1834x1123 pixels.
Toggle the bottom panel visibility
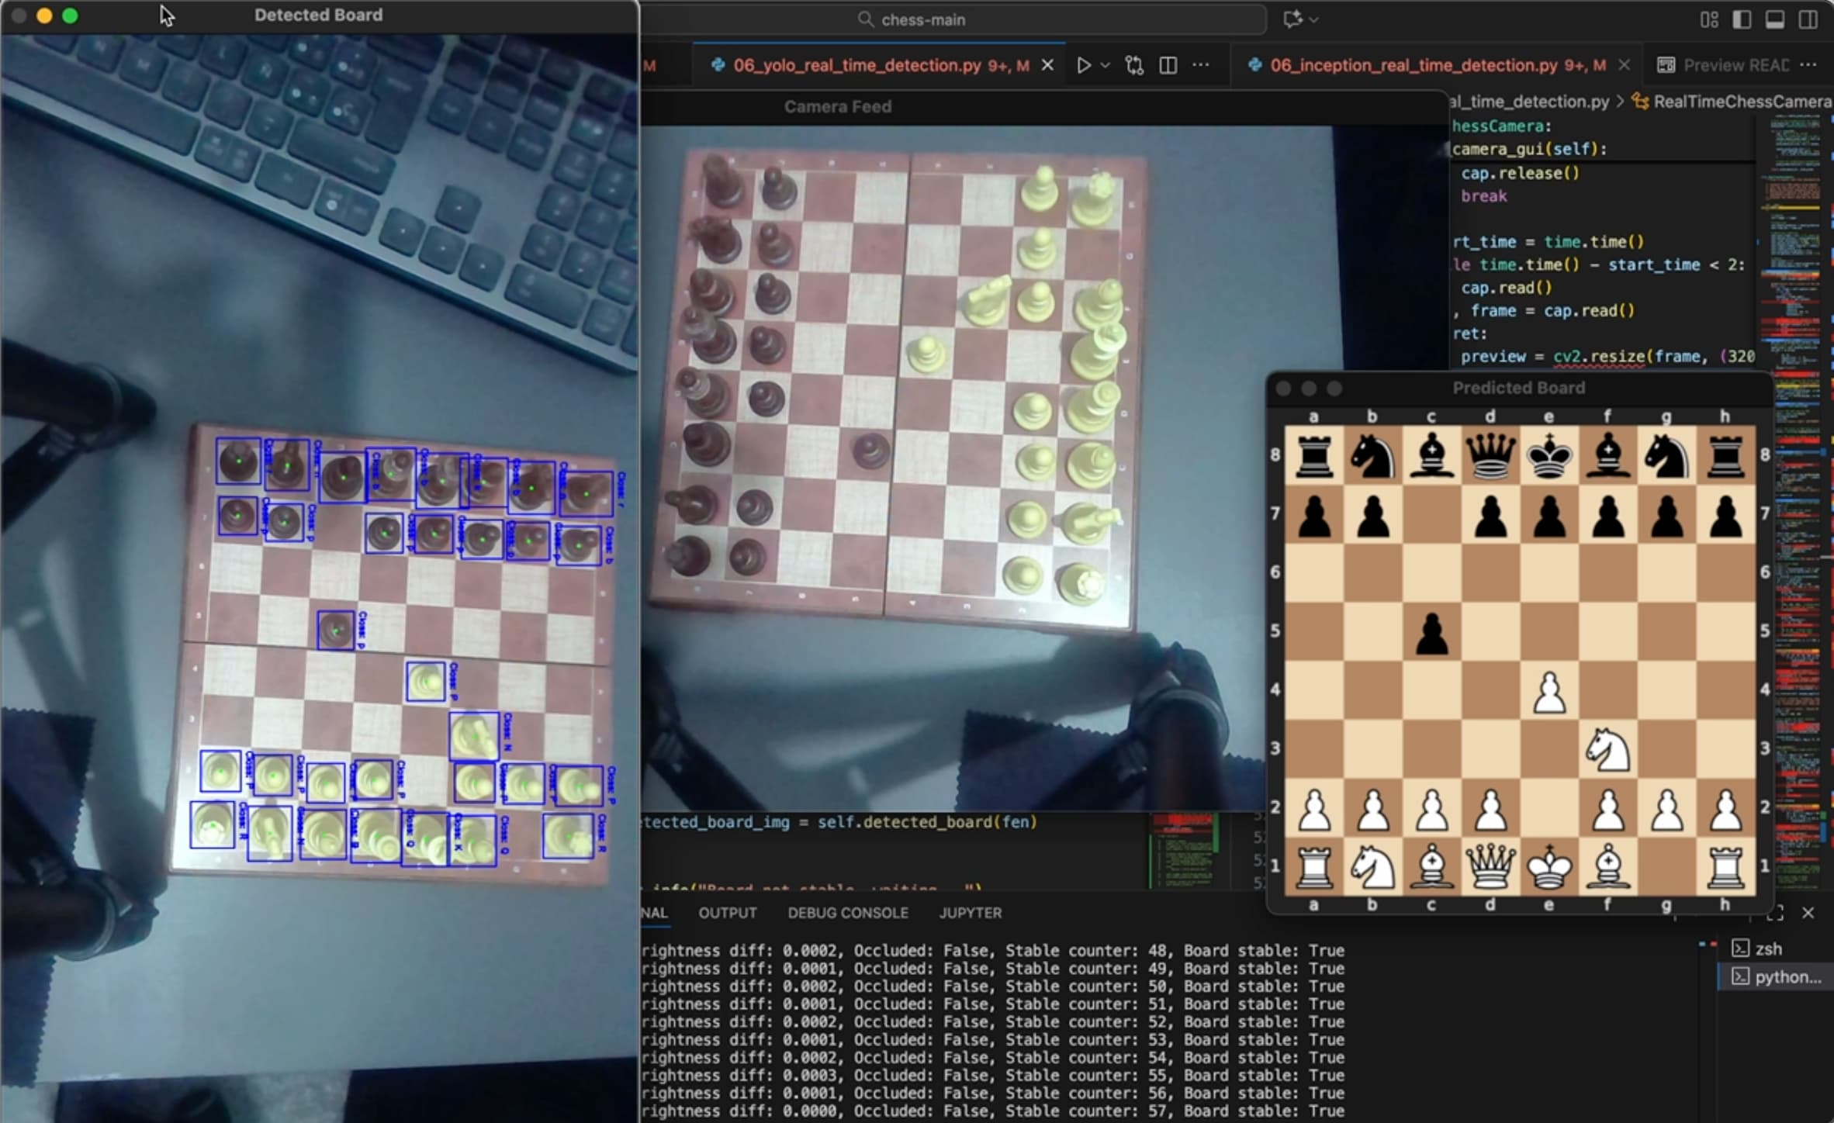[1775, 19]
